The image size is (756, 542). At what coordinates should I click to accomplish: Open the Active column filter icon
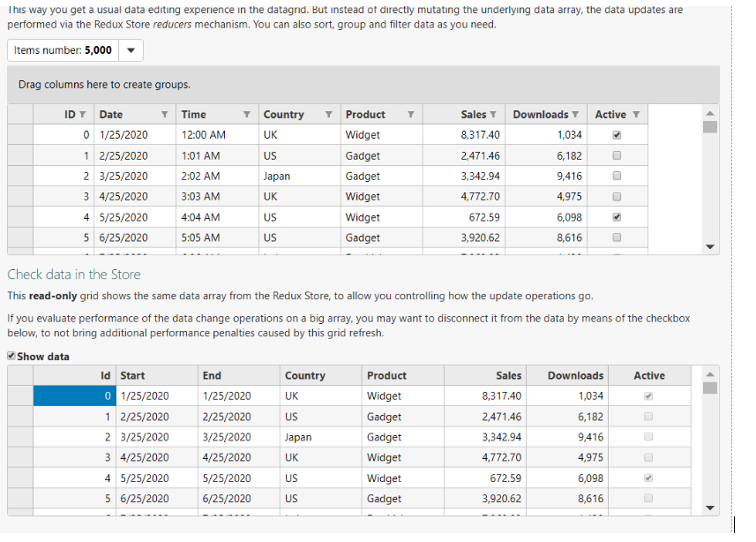(636, 115)
